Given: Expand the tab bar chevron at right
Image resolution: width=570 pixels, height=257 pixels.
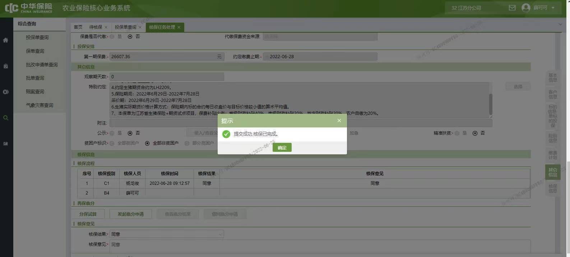Looking at the screenshot, I should pos(560,24).
